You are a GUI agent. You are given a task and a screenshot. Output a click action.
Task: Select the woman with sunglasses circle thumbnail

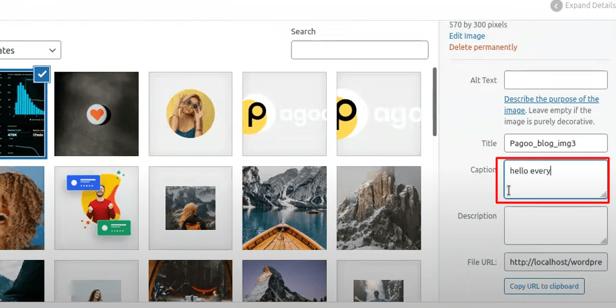(x=191, y=114)
